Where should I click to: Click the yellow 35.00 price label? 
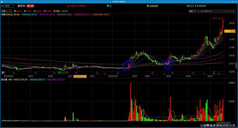230,31
